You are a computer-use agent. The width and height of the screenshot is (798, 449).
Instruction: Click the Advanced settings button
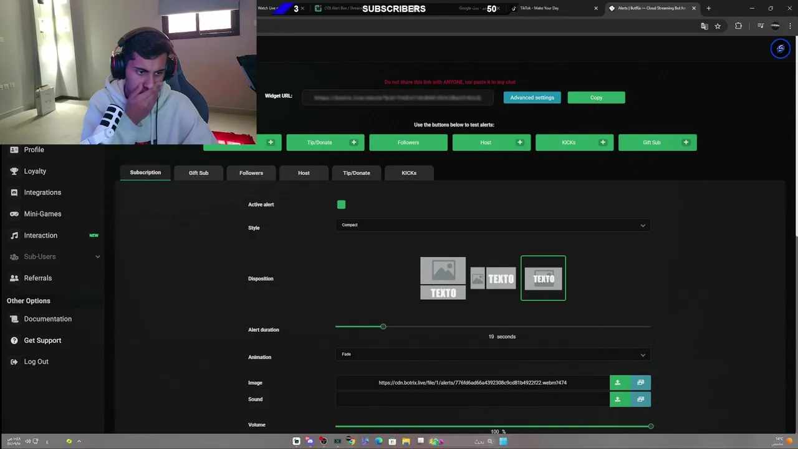tap(532, 97)
